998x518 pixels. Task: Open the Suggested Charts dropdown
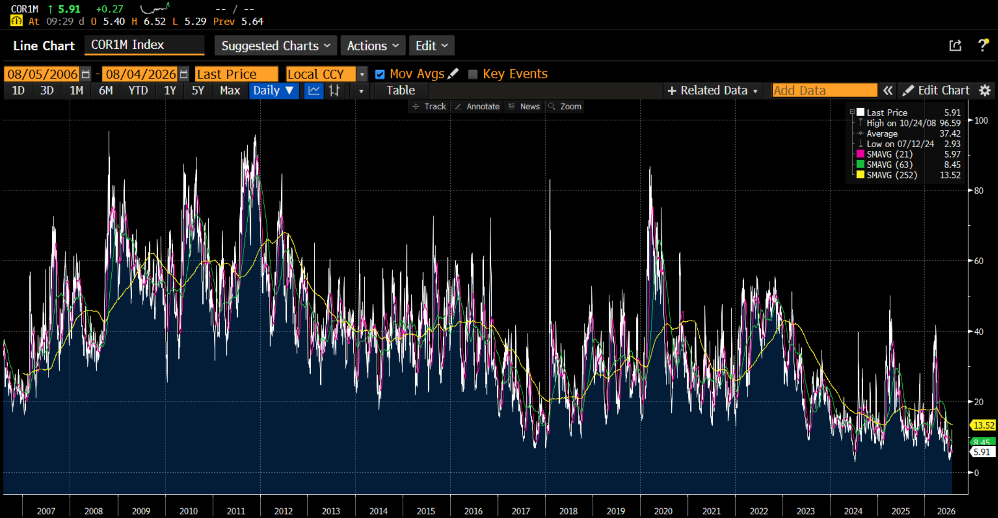(276, 46)
